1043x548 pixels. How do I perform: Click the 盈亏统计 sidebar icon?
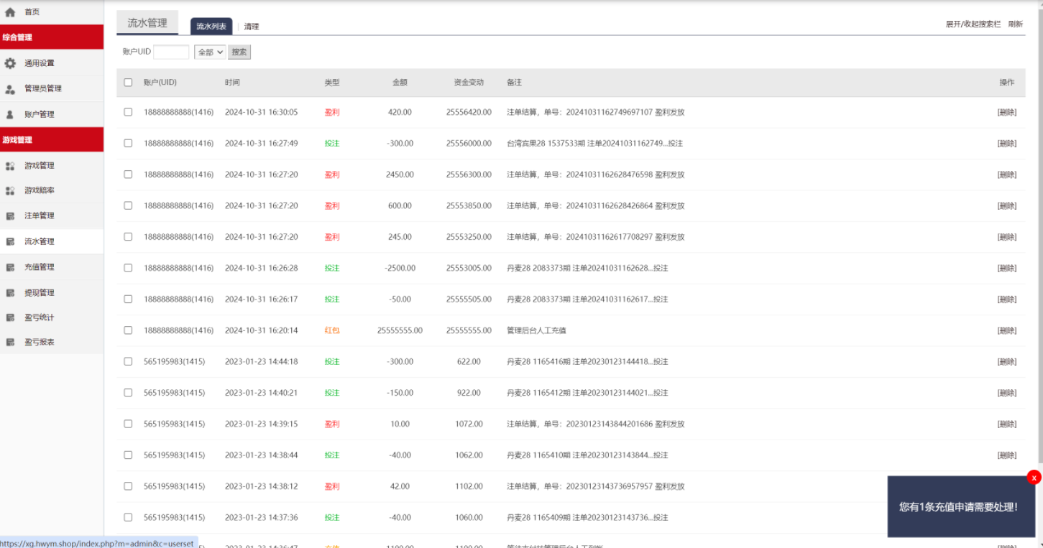pos(10,317)
